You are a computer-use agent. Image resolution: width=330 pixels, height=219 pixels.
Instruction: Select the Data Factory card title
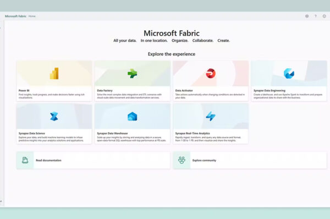tap(105, 91)
